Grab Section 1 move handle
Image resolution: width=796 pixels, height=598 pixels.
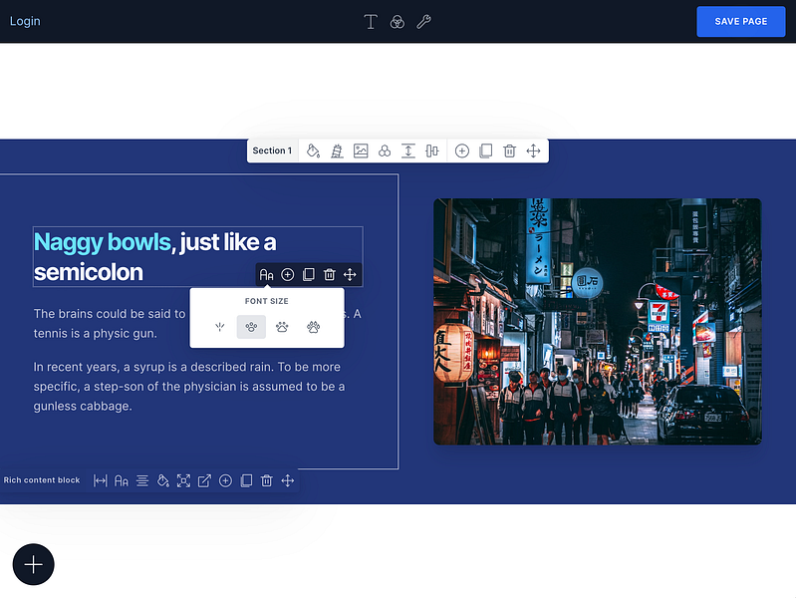click(533, 150)
